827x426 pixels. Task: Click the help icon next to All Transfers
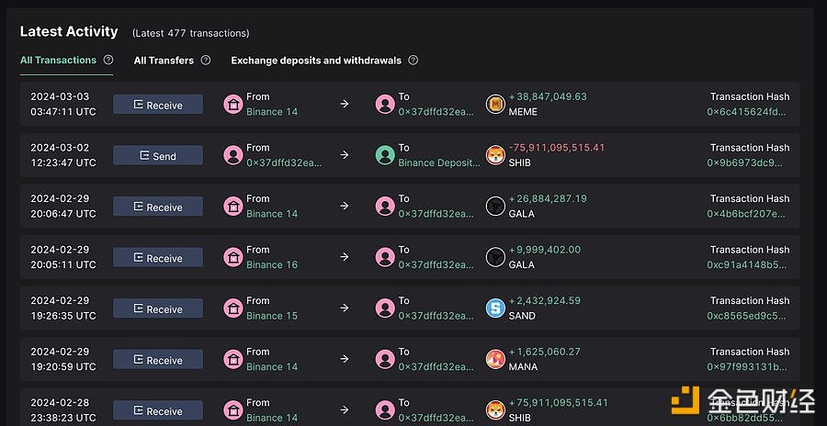206,60
